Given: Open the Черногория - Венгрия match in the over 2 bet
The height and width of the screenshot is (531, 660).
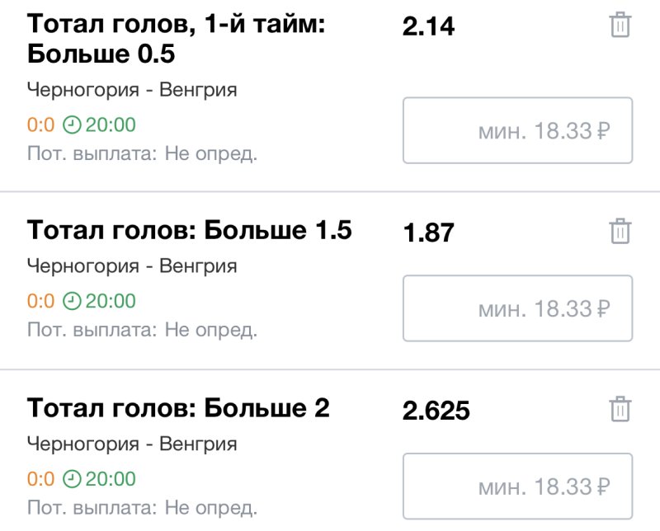Looking at the screenshot, I should (132, 444).
